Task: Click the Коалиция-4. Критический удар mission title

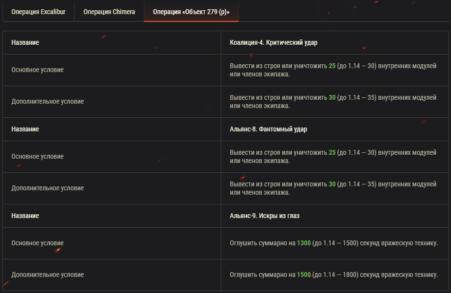Action: [274, 43]
